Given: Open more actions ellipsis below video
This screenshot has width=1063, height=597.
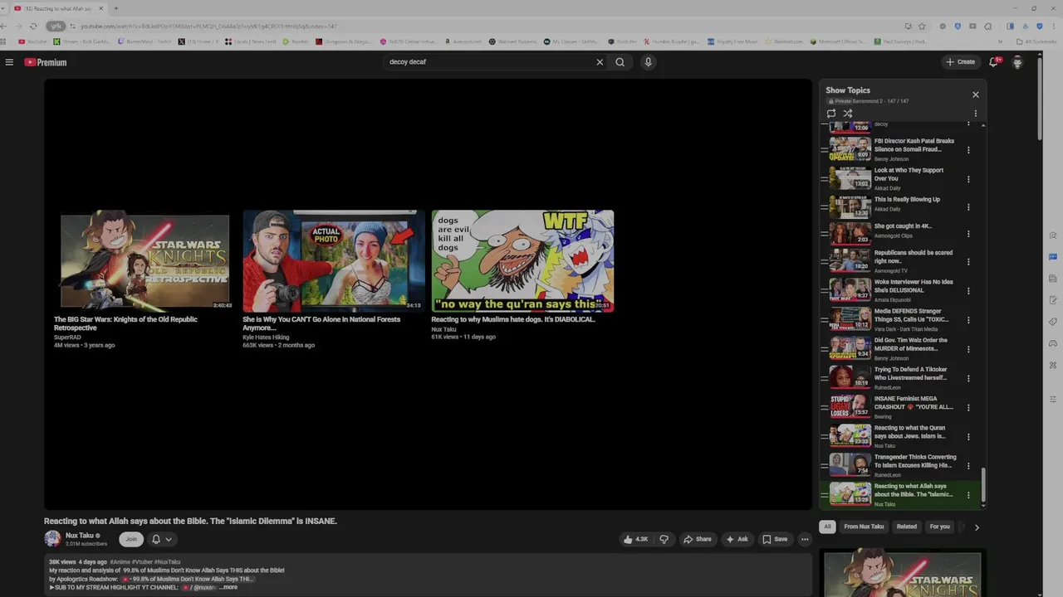Looking at the screenshot, I should (804, 539).
